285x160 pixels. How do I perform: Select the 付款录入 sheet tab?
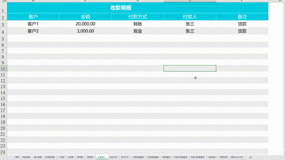[x=90, y=157]
